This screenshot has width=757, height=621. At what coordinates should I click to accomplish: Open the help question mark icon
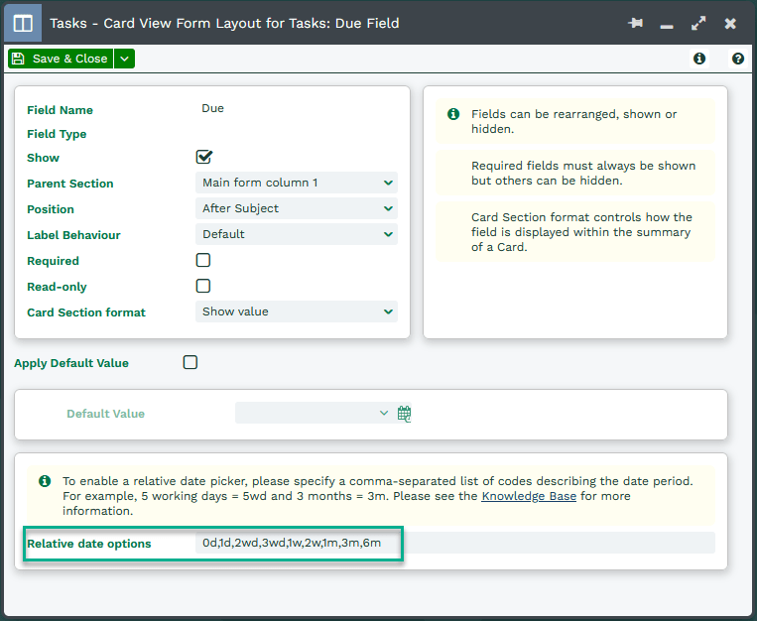click(x=738, y=59)
